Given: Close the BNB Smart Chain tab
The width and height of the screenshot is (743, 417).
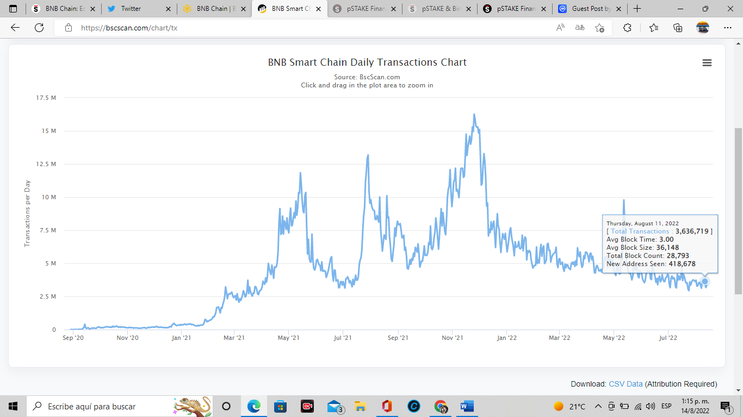Looking at the screenshot, I should click(x=318, y=9).
